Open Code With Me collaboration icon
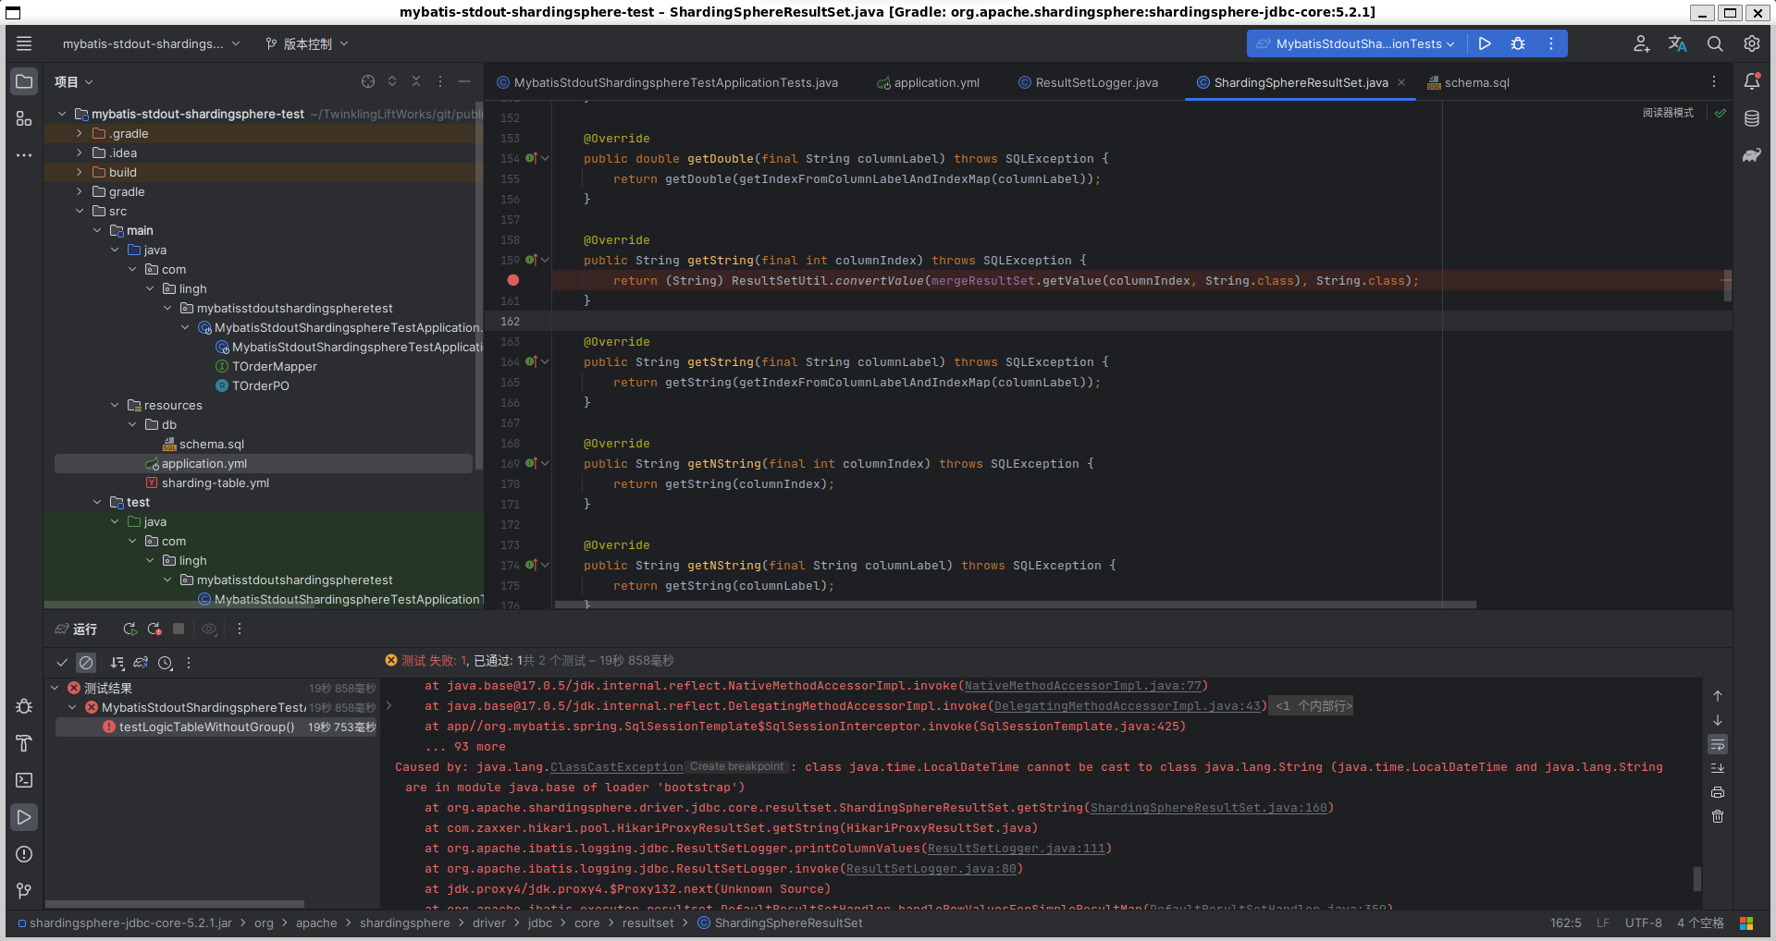The height and width of the screenshot is (941, 1776). pos(1641,43)
